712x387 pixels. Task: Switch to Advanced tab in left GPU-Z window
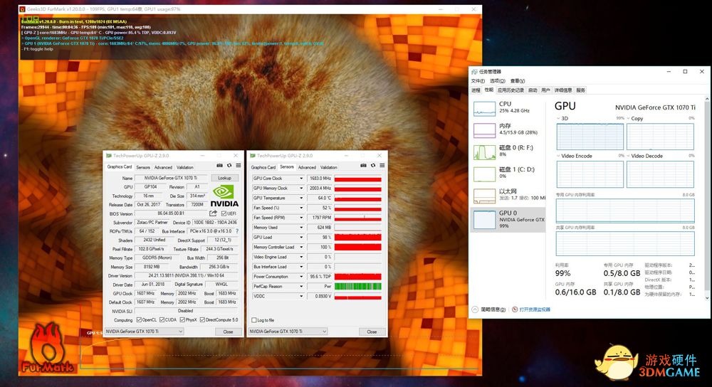[x=164, y=167]
